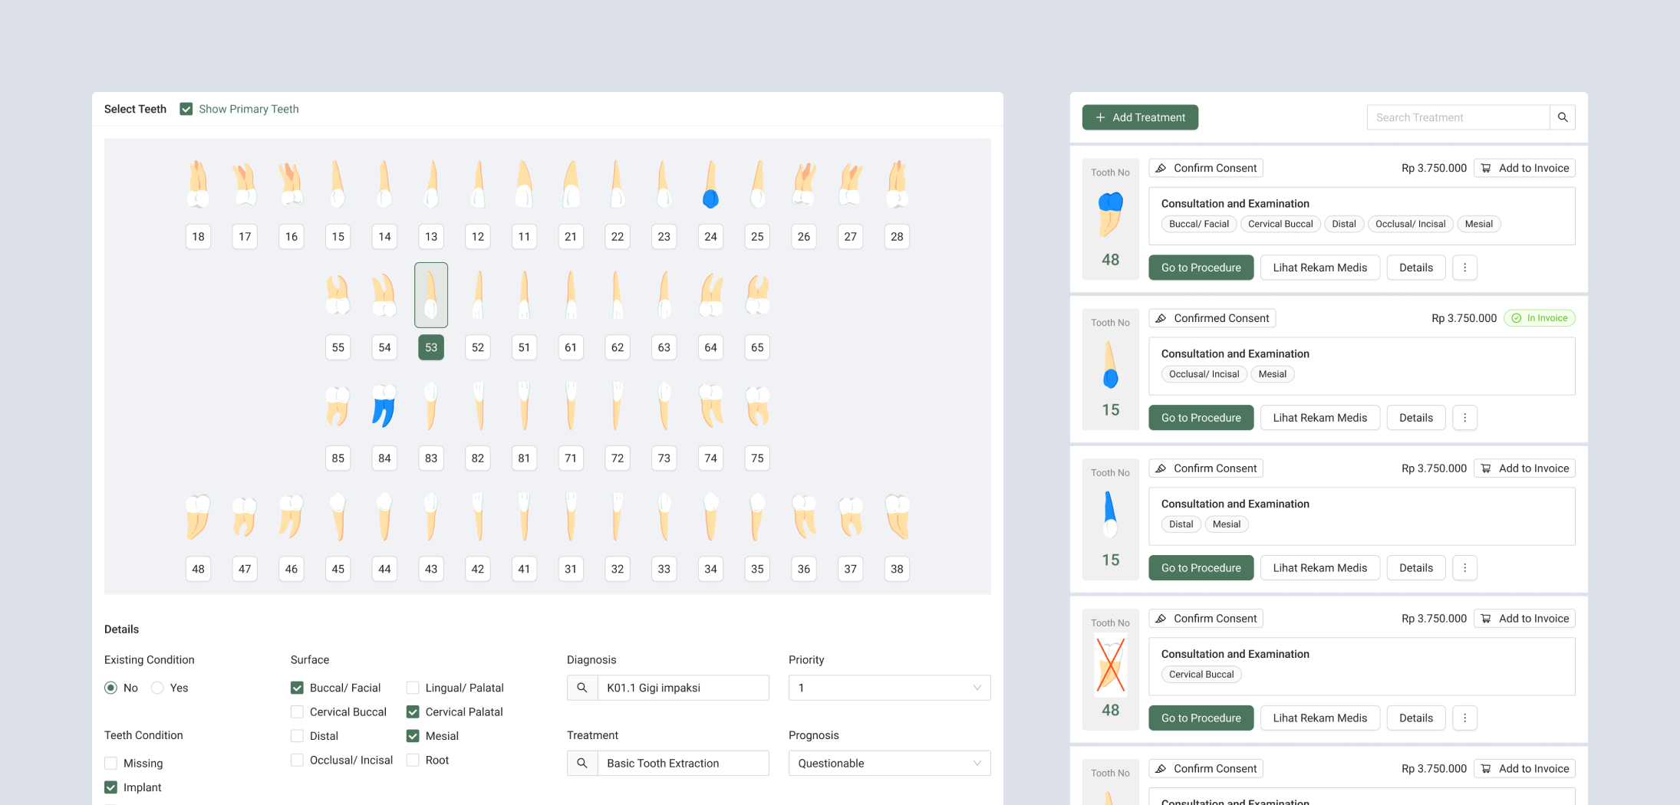Screen dimensions: 1680x805
Task: Click tooth number label 53
Action: pos(431,347)
